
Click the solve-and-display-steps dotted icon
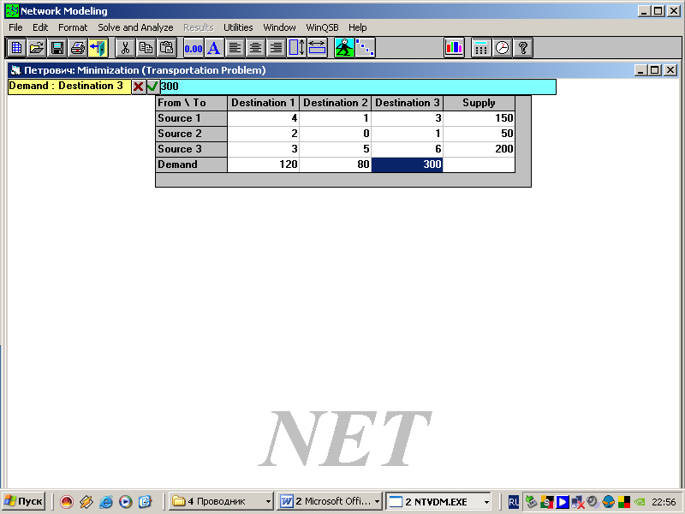click(x=365, y=48)
